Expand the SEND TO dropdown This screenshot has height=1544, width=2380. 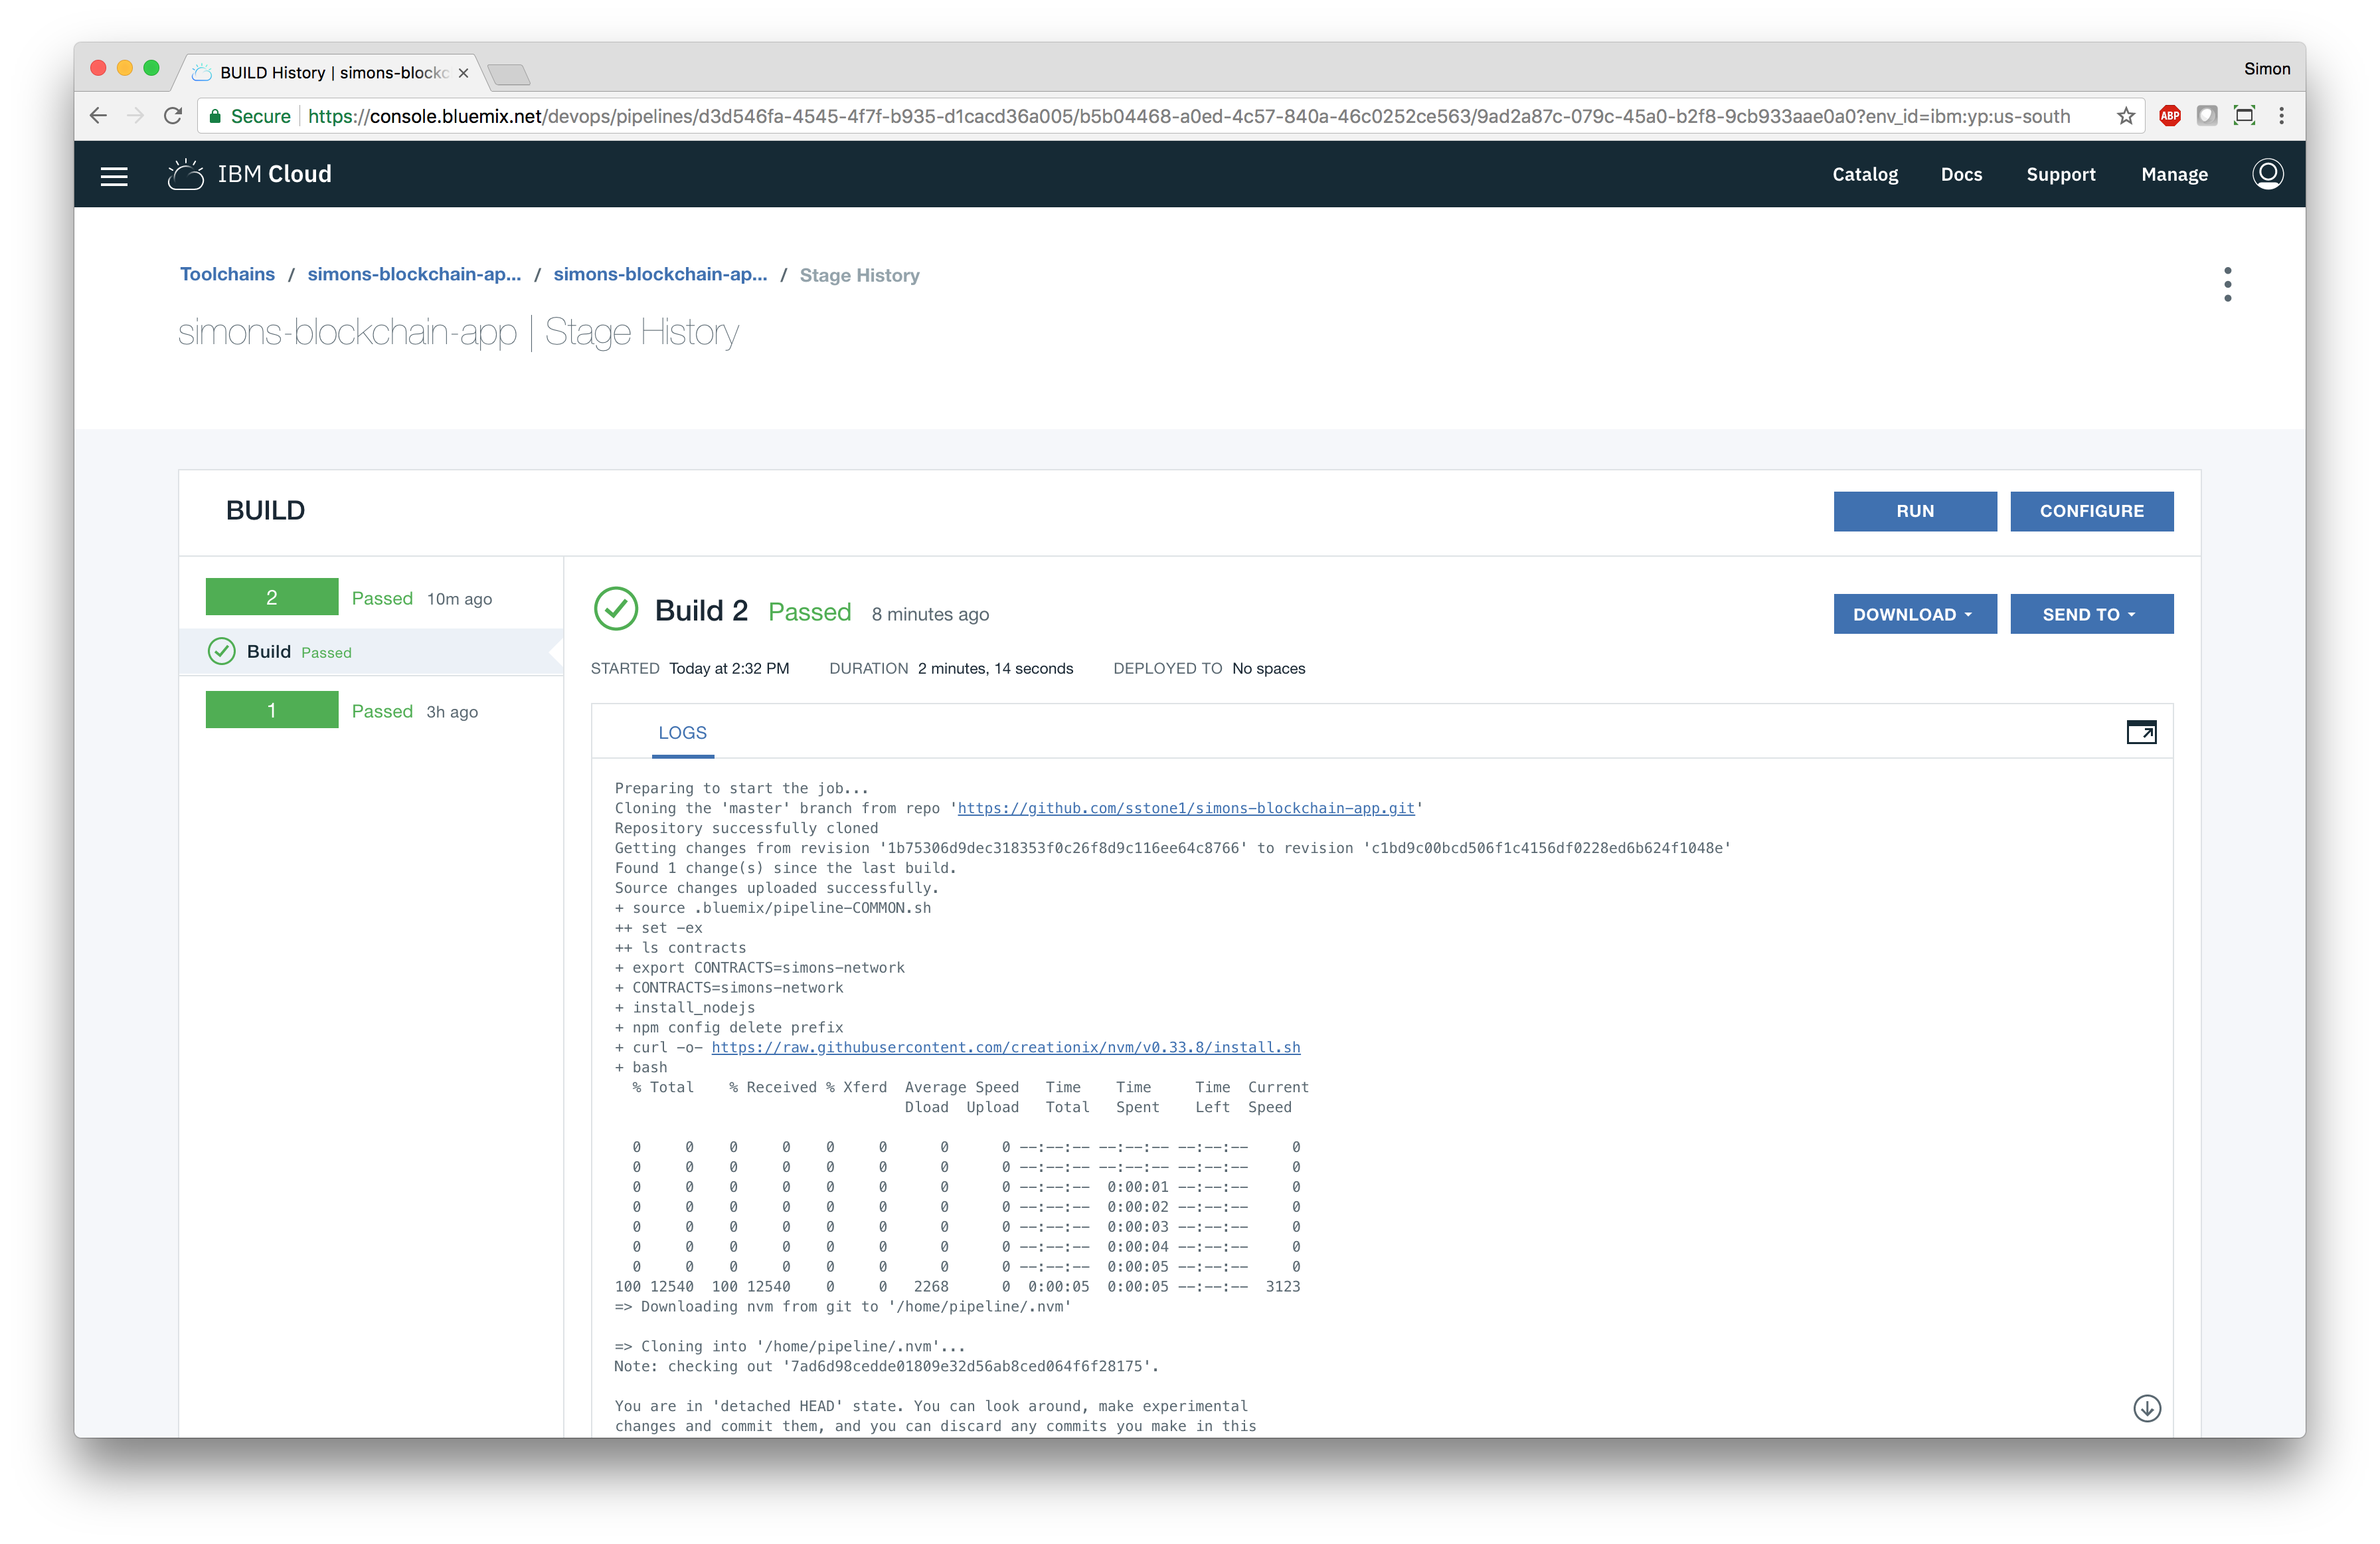coord(2091,615)
